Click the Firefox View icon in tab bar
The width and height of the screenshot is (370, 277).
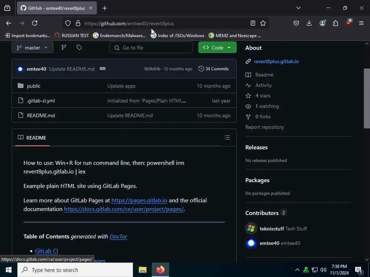pos(7,8)
